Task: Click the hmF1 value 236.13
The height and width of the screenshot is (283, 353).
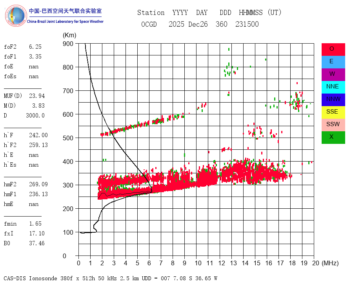Action: tap(38, 194)
